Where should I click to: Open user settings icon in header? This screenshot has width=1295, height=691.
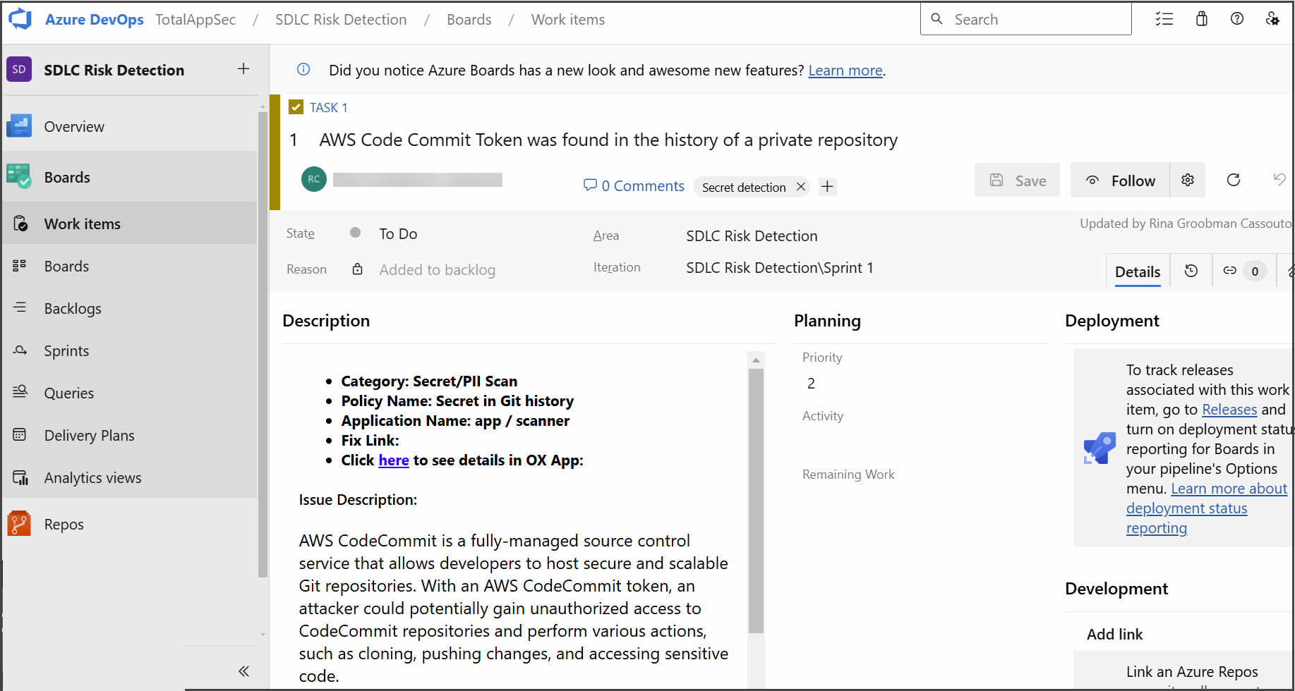pos(1272,19)
